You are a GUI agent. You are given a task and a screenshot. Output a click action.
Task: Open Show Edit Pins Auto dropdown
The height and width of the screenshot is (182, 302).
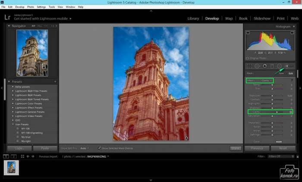pos(85,148)
